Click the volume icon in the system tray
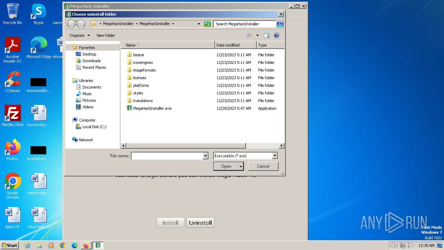 click(x=394, y=245)
